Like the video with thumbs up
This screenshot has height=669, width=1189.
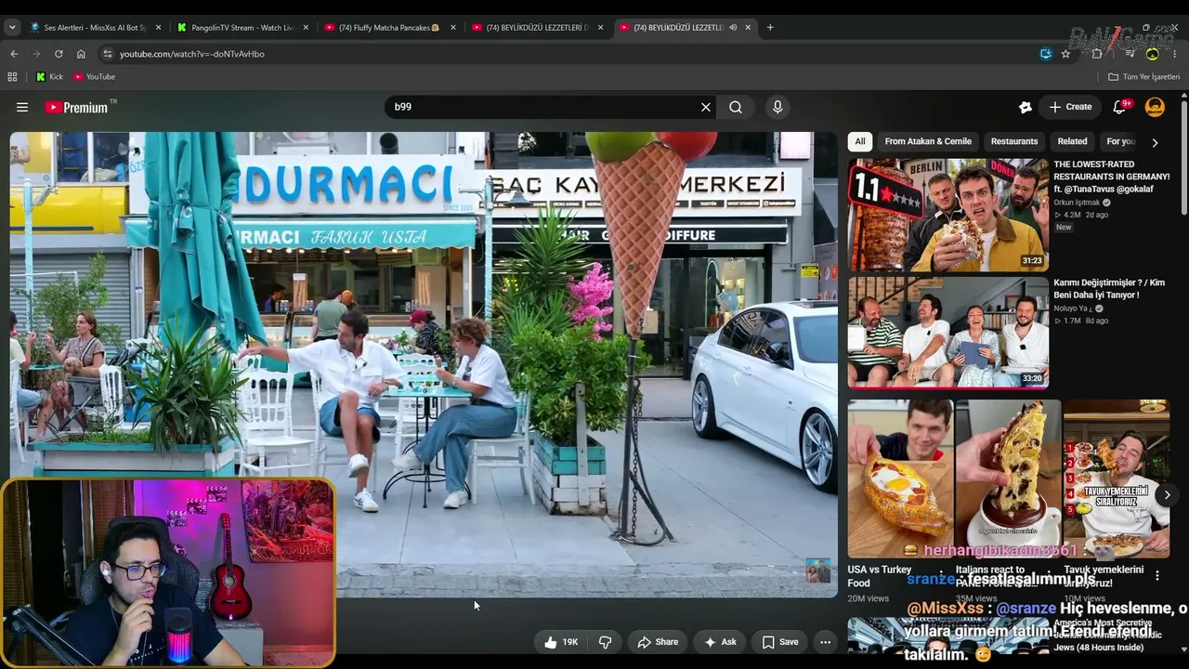point(561,642)
